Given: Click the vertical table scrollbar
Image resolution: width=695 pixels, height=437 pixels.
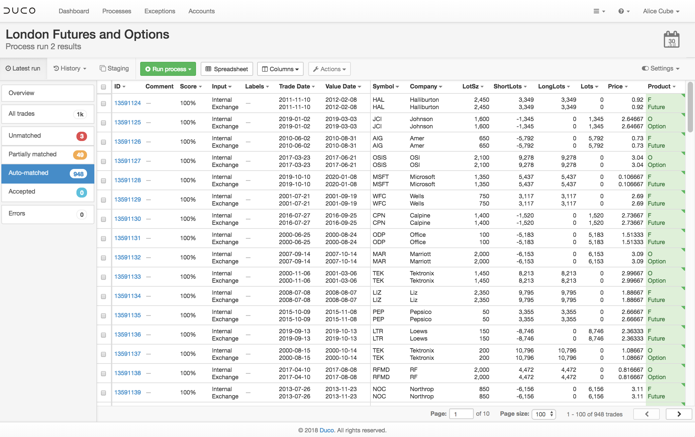Looking at the screenshot, I should [690, 107].
